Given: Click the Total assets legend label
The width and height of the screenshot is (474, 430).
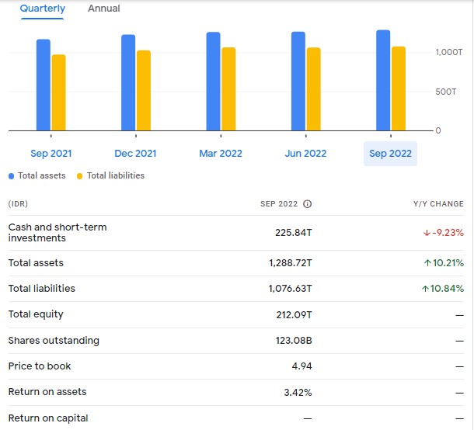Looking at the screenshot, I should point(42,175).
